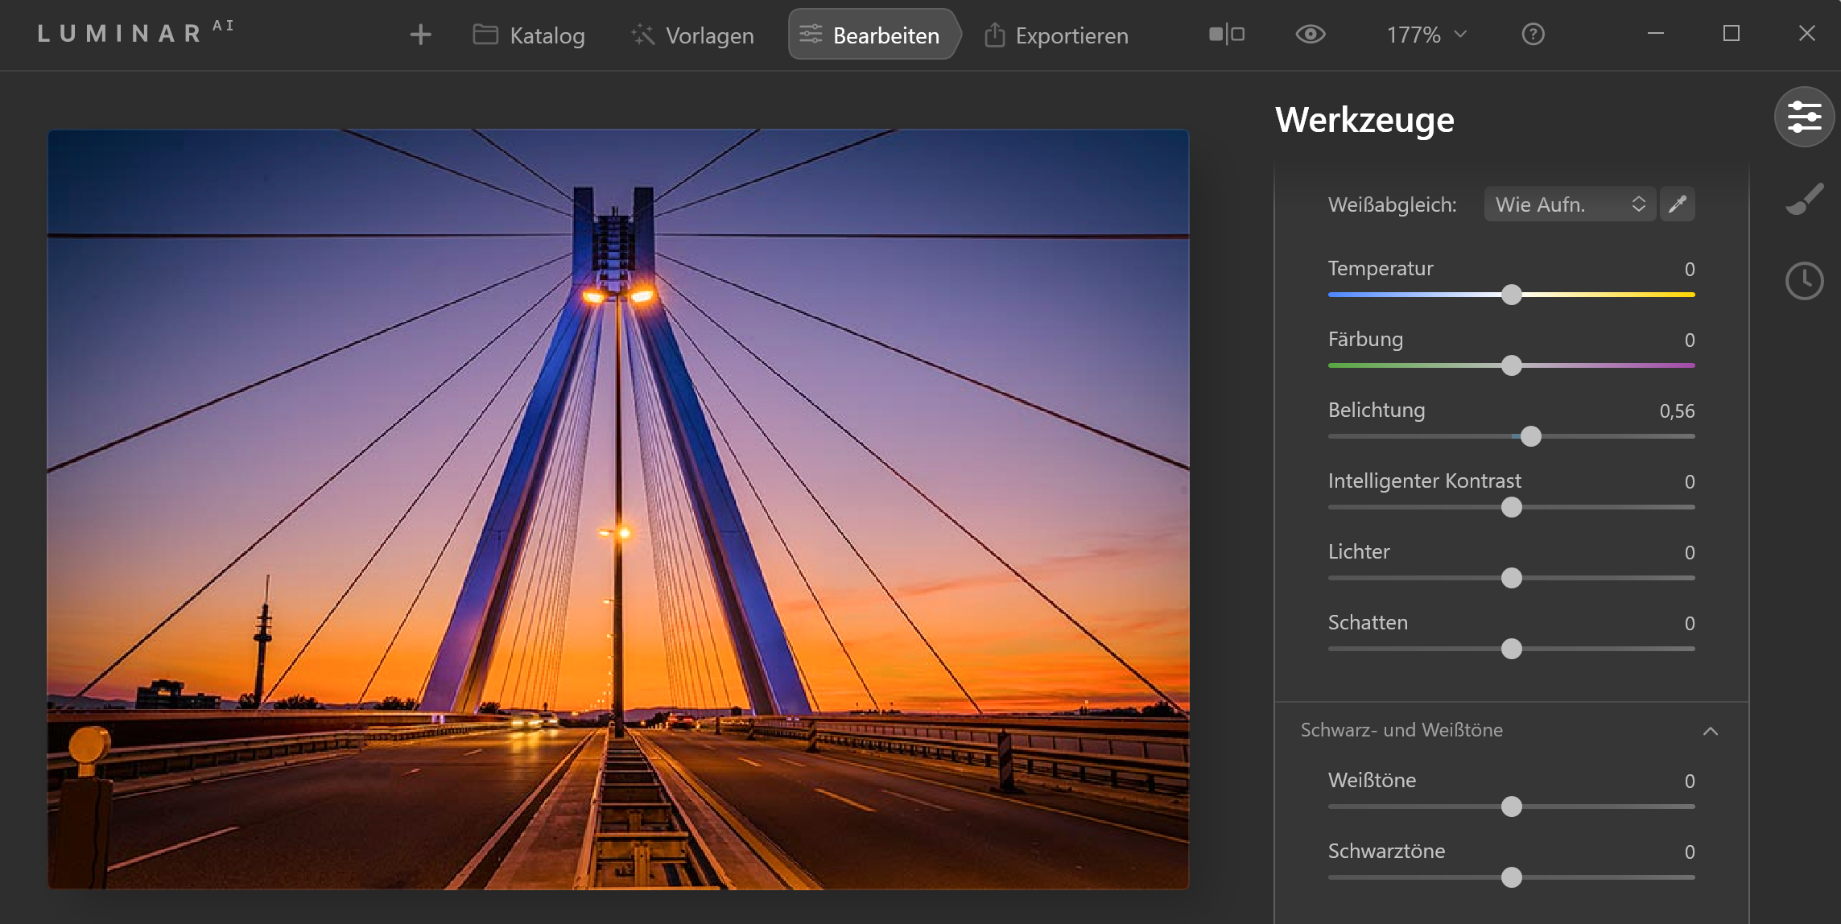
Task: Toggle the eye preview of original
Action: [x=1311, y=35]
